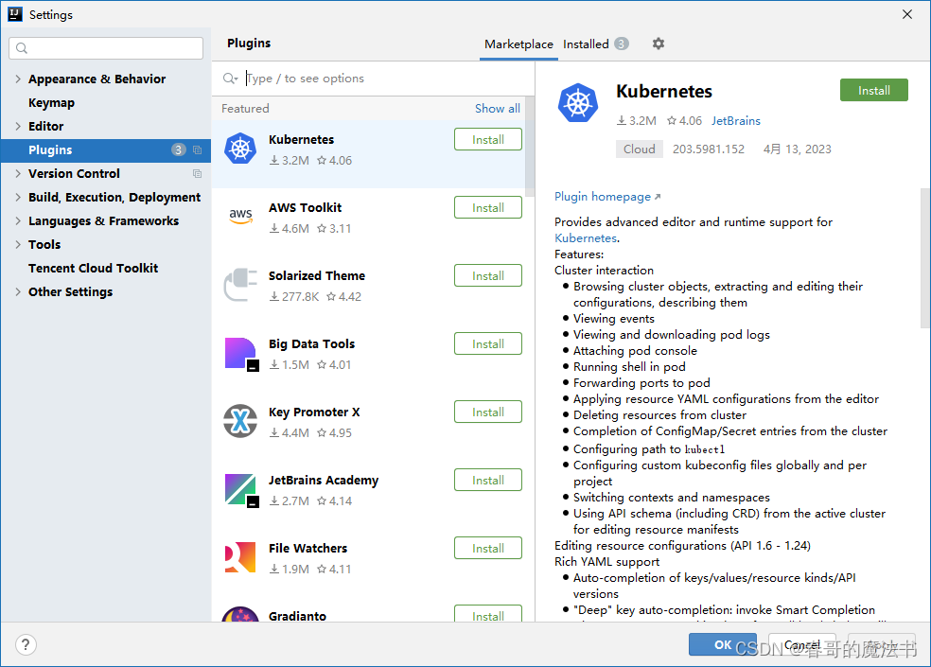This screenshot has height=667, width=931.
Task: Click the Solarized Theme plug icon
Action: (240, 285)
